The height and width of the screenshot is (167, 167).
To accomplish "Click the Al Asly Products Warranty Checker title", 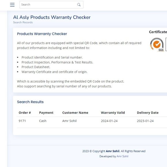I will pyautogui.click(x=52, y=17).
